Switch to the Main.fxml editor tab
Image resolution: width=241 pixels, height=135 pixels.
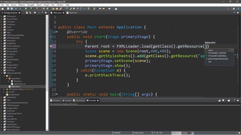72,13
